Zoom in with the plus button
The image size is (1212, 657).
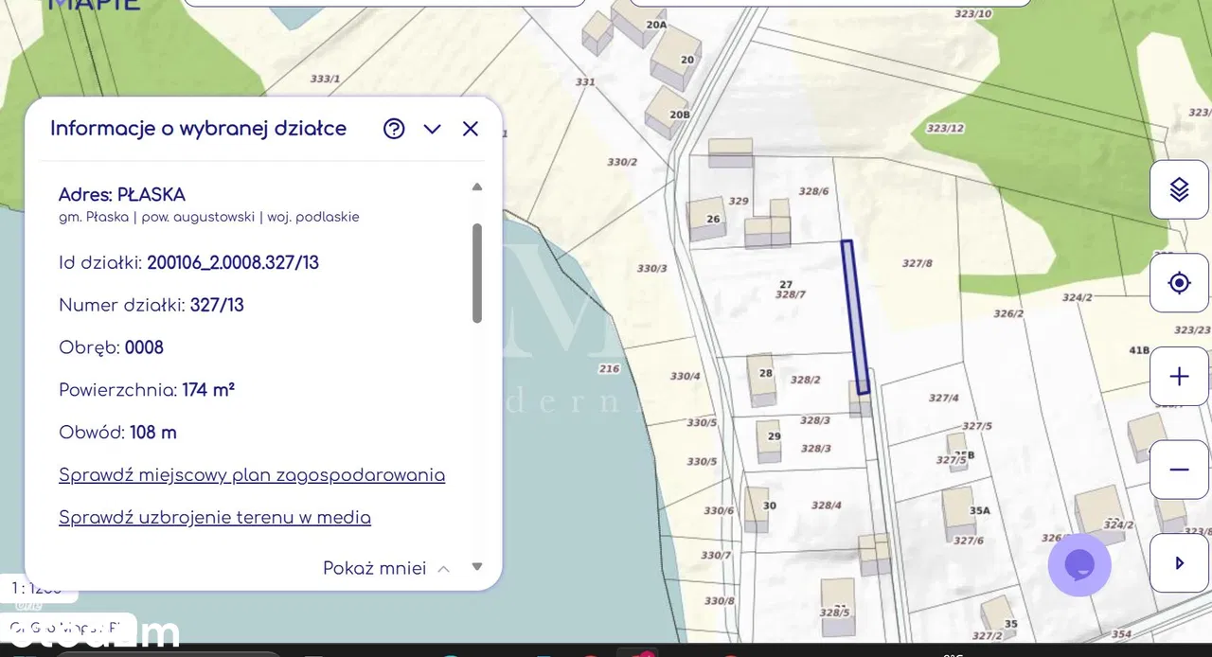pyautogui.click(x=1179, y=377)
